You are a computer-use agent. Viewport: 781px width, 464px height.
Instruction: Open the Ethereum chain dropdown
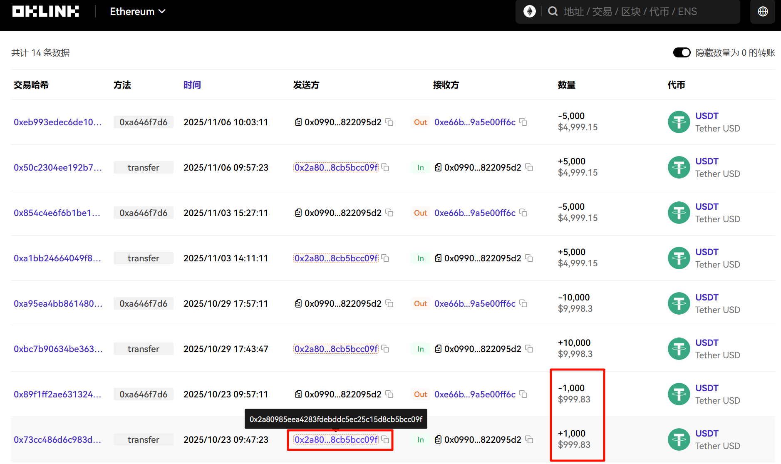[x=137, y=12]
